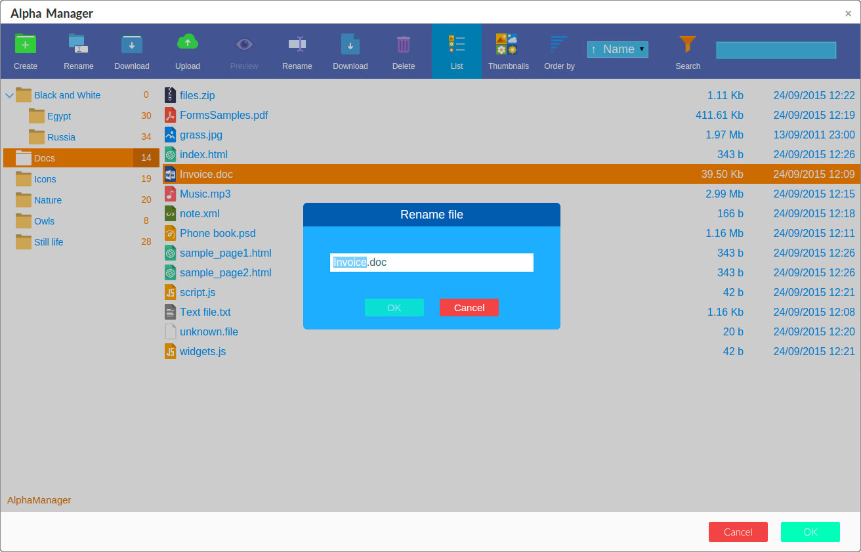
Task: Click the Order by icon
Action: pyautogui.click(x=558, y=44)
